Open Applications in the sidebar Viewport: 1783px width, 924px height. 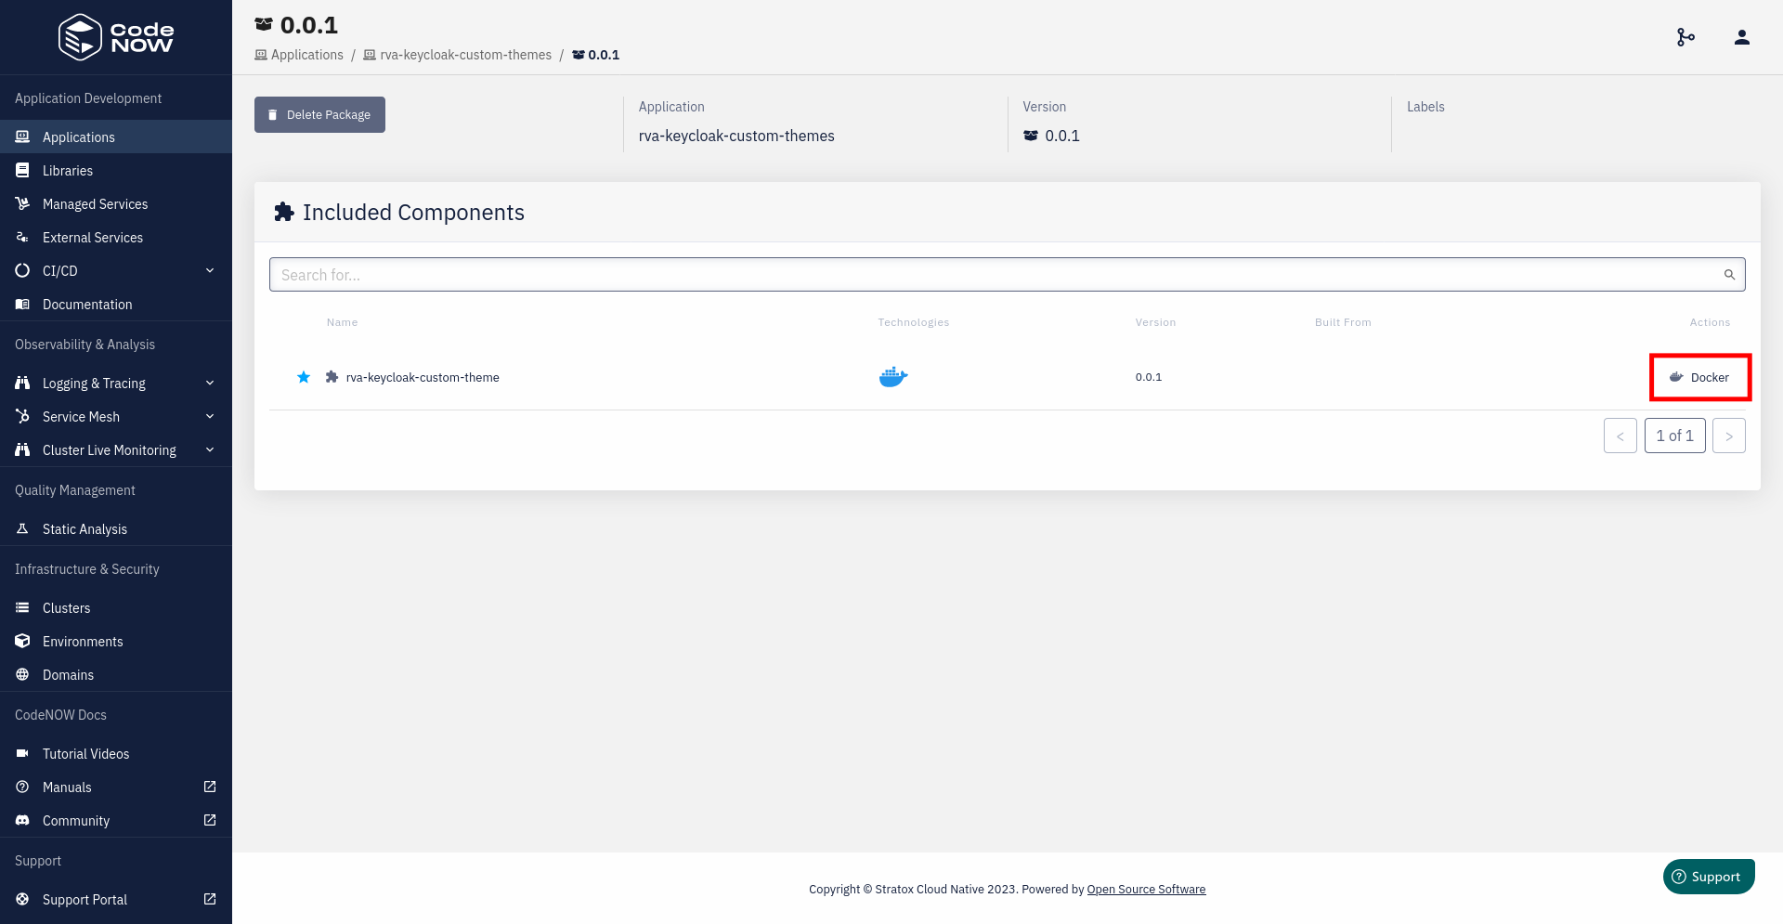[116, 137]
